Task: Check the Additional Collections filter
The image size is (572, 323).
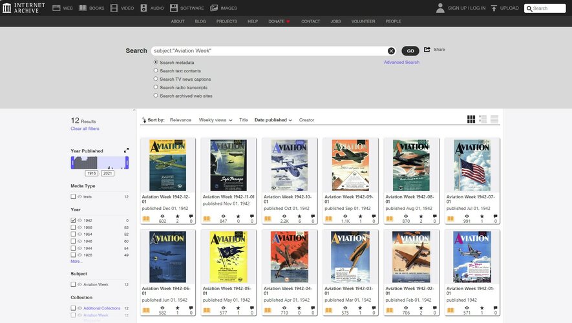Action: click(x=73, y=308)
